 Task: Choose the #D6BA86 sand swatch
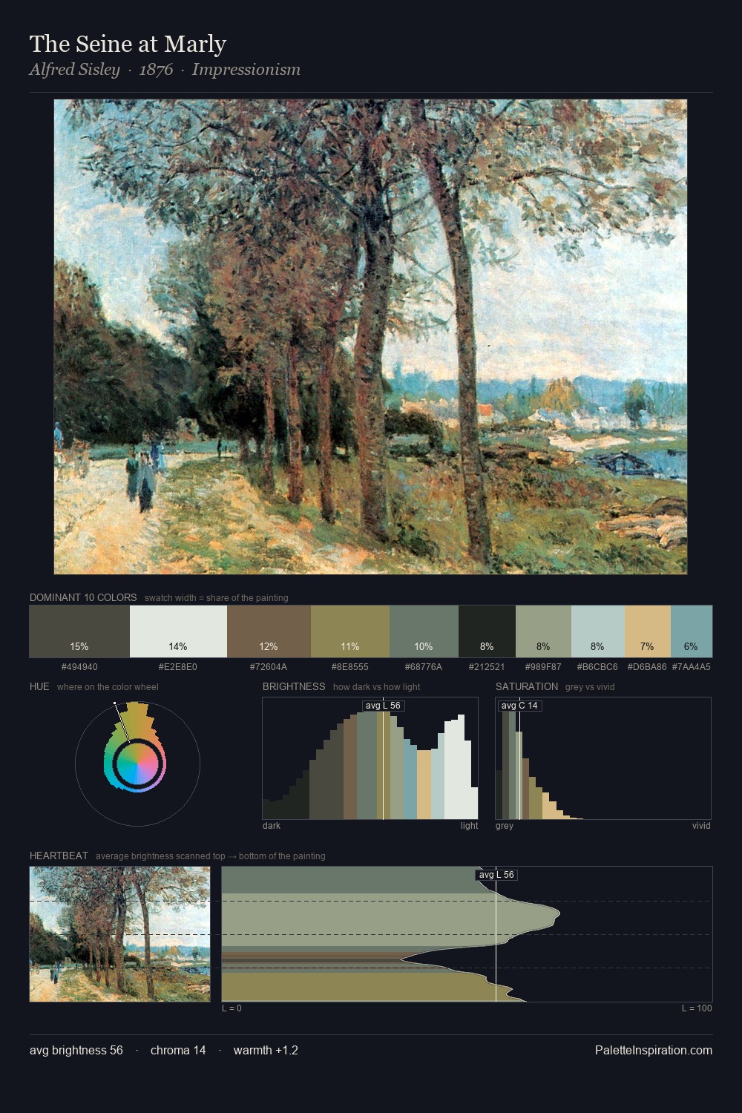tap(648, 631)
